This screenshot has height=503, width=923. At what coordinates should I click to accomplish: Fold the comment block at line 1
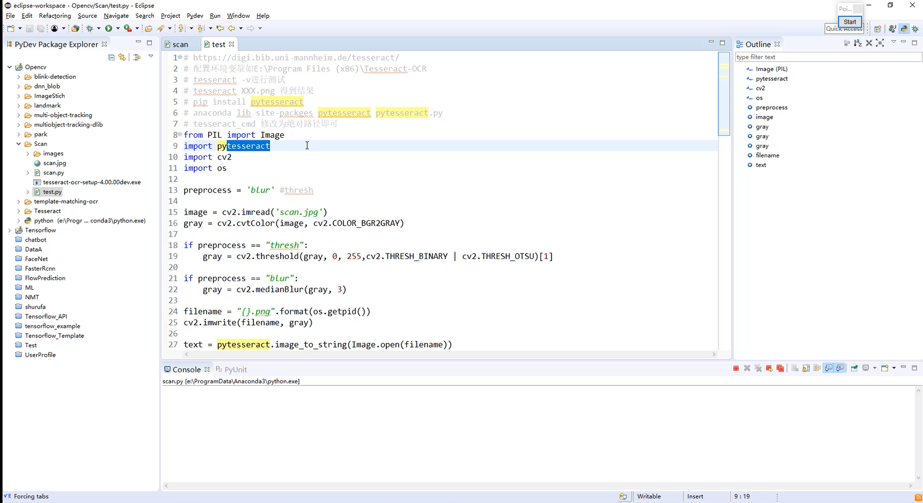click(x=180, y=57)
